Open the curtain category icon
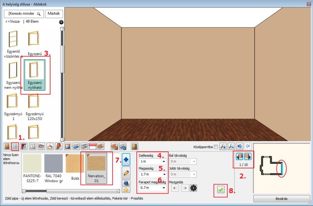The image size is (313, 206). pyautogui.click(x=24, y=146)
